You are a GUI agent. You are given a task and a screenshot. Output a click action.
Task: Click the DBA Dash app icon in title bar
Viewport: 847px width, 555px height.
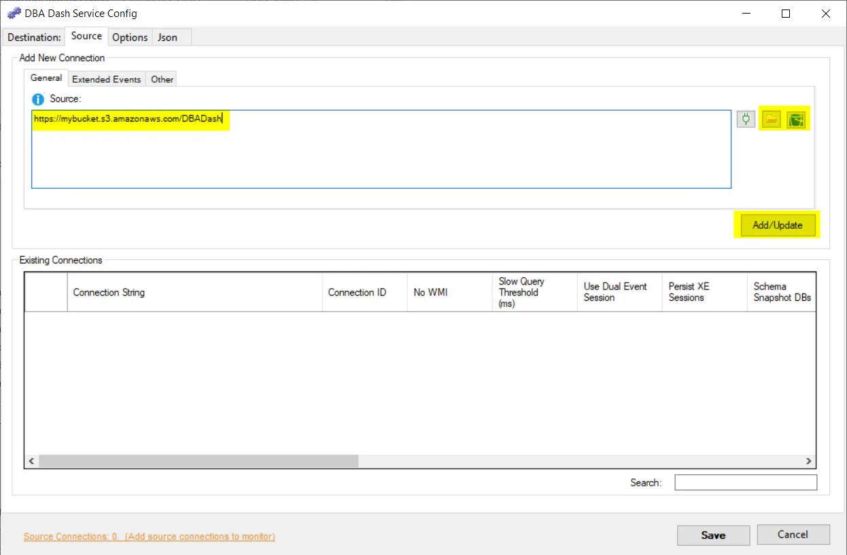pyautogui.click(x=14, y=13)
